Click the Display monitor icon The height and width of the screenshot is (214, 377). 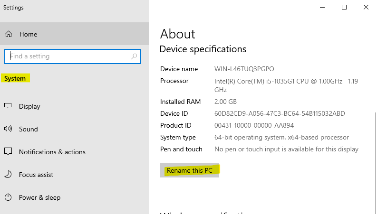coord(8,106)
